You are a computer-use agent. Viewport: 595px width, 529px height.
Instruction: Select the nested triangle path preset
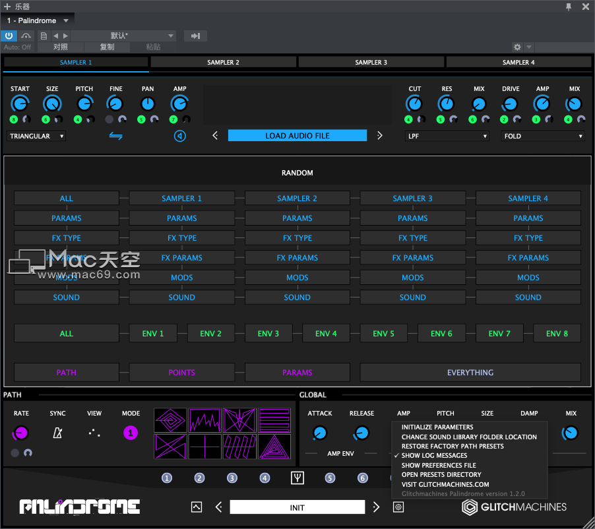point(274,447)
